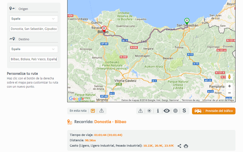Screen dimensions: 243x152
Task: Zoom in the map with the plus button
Action: [x=229, y=86]
